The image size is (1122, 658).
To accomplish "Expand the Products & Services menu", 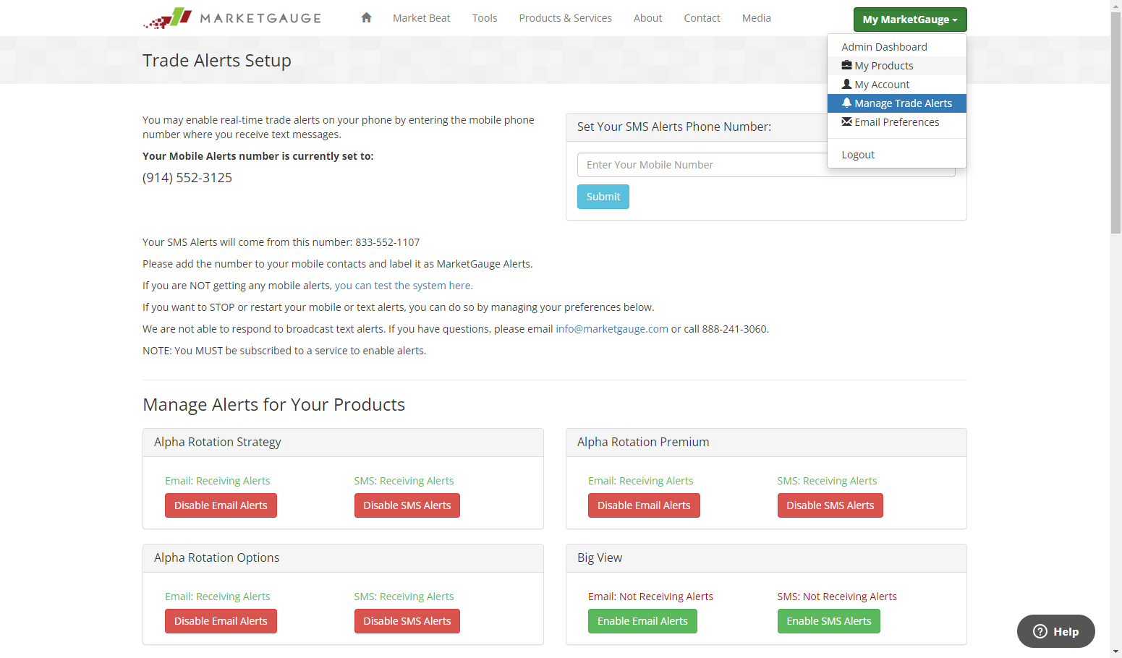I will (565, 18).
